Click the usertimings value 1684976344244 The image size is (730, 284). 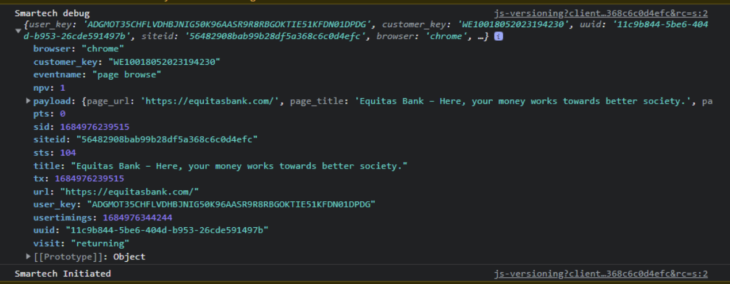pyautogui.click(x=137, y=217)
